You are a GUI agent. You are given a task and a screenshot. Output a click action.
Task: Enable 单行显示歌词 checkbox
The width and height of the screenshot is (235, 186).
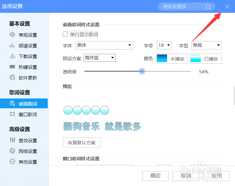(x=65, y=34)
